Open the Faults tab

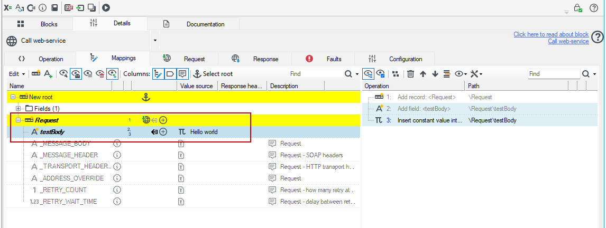click(324, 59)
